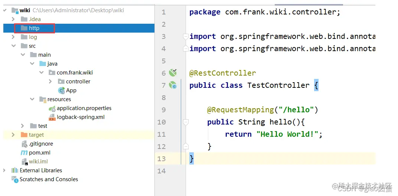Expand the log folder arrow
398x196 pixels.
click(x=13, y=37)
